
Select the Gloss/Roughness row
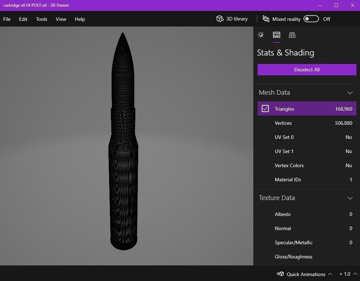click(x=307, y=257)
